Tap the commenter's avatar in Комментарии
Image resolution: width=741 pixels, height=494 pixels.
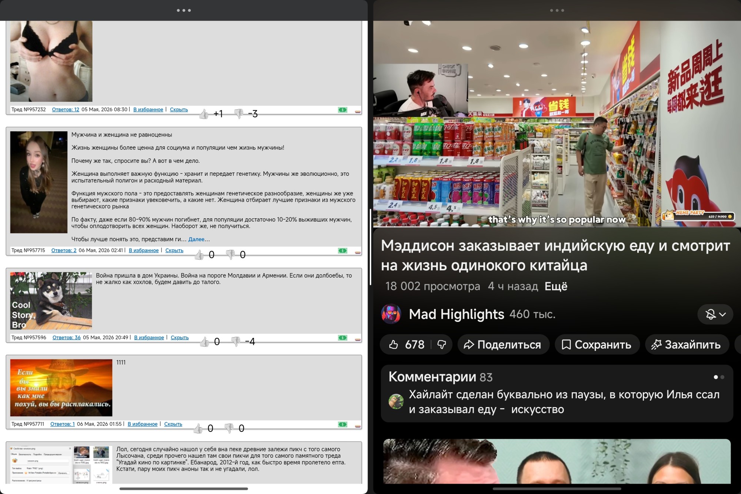[396, 401]
